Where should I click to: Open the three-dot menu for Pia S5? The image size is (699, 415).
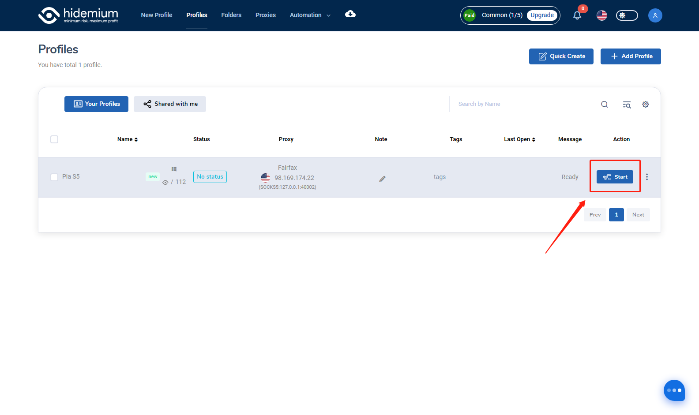(x=647, y=177)
